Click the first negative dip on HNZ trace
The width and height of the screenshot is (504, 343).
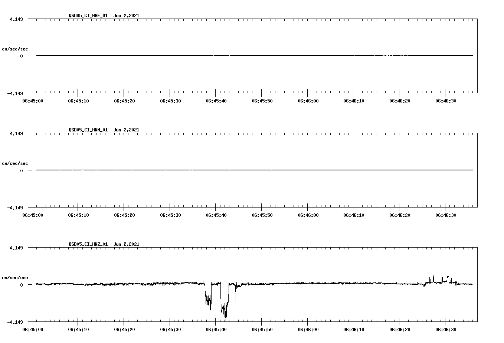tap(208, 297)
